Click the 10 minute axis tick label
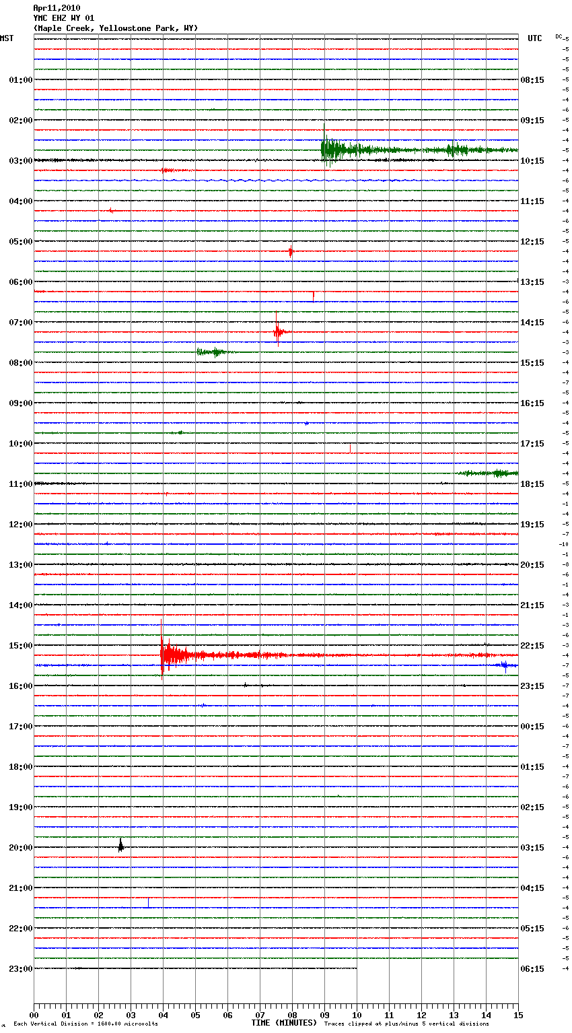The image size is (572, 1033). pos(357,1015)
